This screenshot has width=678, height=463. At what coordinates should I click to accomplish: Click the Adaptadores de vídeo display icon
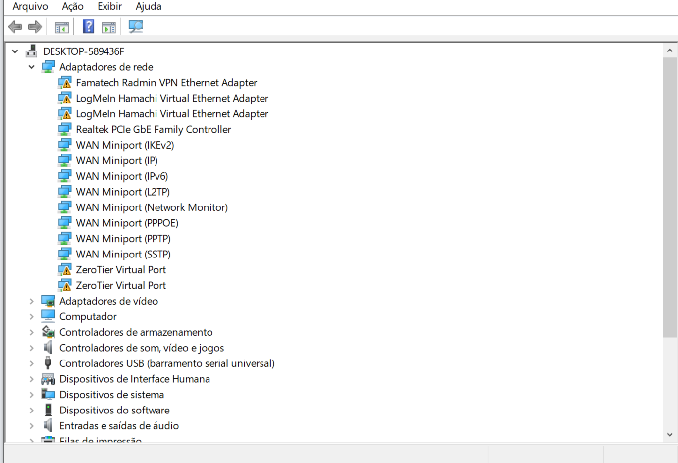[x=48, y=301]
